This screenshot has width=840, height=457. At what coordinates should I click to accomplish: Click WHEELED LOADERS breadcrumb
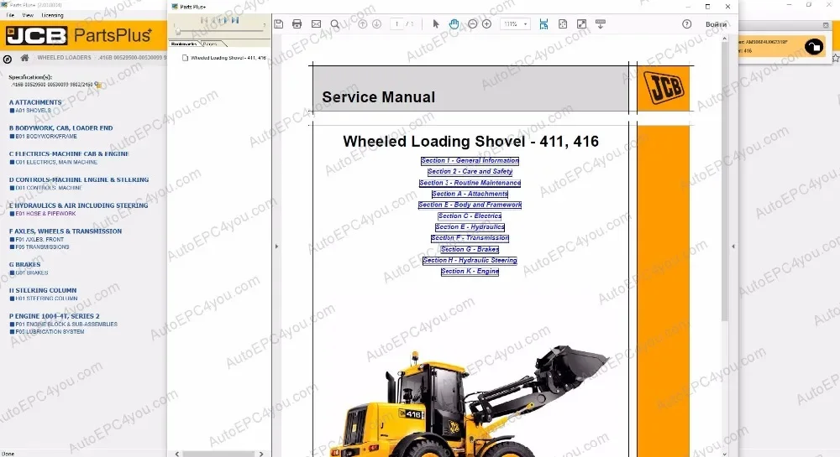click(65, 57)
